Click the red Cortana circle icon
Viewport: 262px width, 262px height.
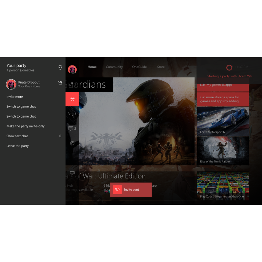(x=229, y=67)
